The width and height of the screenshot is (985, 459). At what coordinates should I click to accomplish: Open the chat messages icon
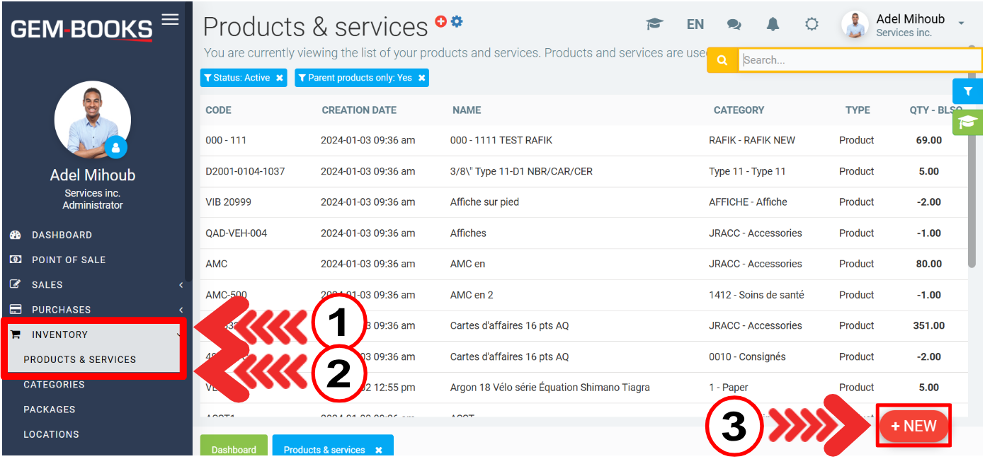click(734, 25)
